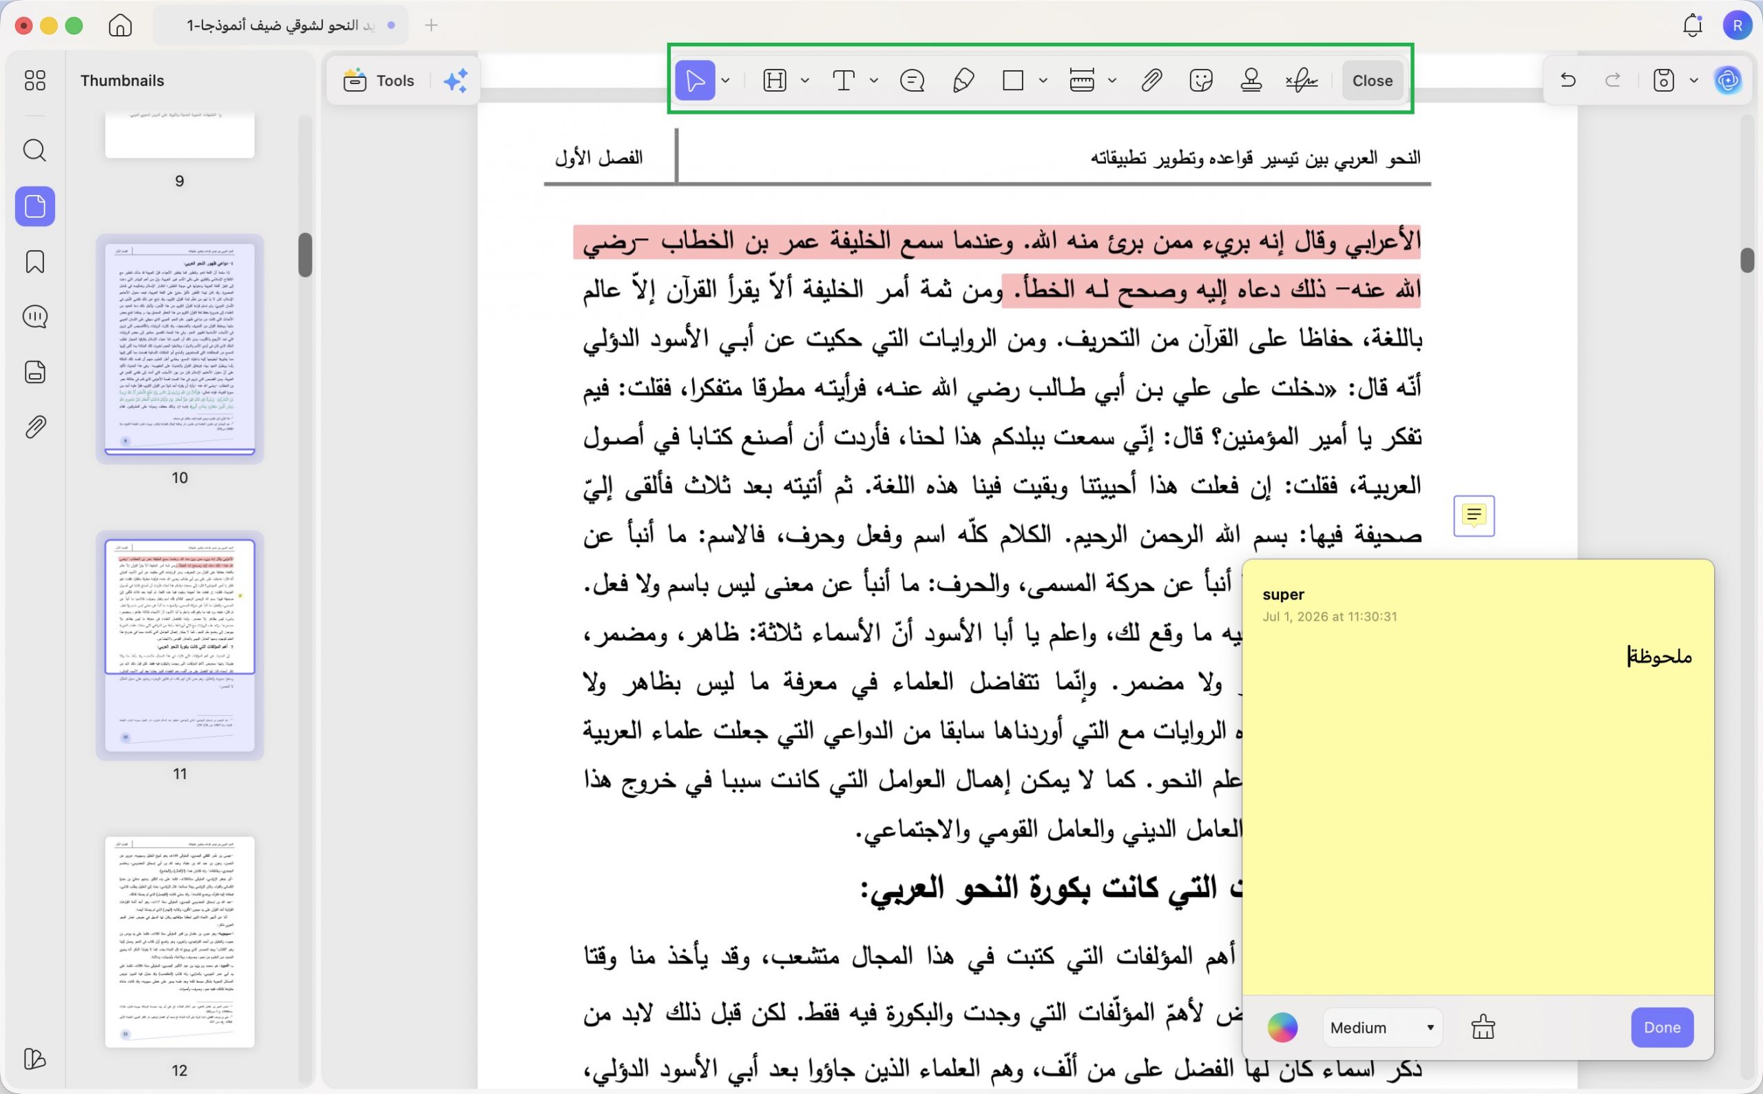The height and width of the screenshot is (1094, 1763).
Task: Click the thumbnails panel scrollbar handle
Action: (305, 255)
